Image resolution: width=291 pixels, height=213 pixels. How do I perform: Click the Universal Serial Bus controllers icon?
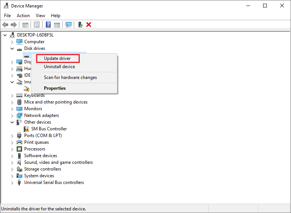click(x=19, y=182)
